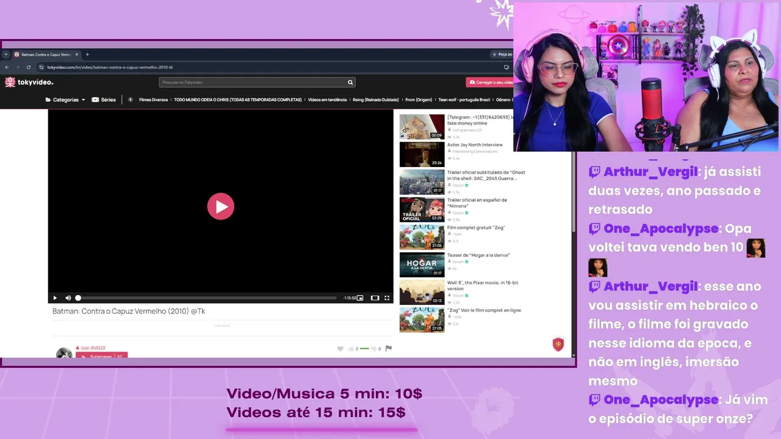Image resolution: width=781 pixels, height=439 pixels.
Task: Open the Hogar a la deriva teaser thumbnail
Action: (x=422, y=265)
